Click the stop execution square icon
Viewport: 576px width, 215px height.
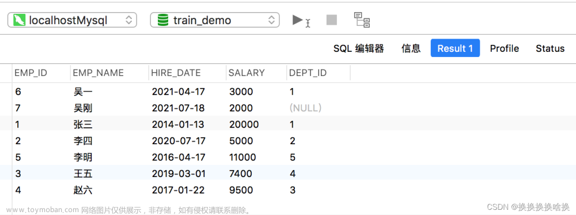coord(332,20)
